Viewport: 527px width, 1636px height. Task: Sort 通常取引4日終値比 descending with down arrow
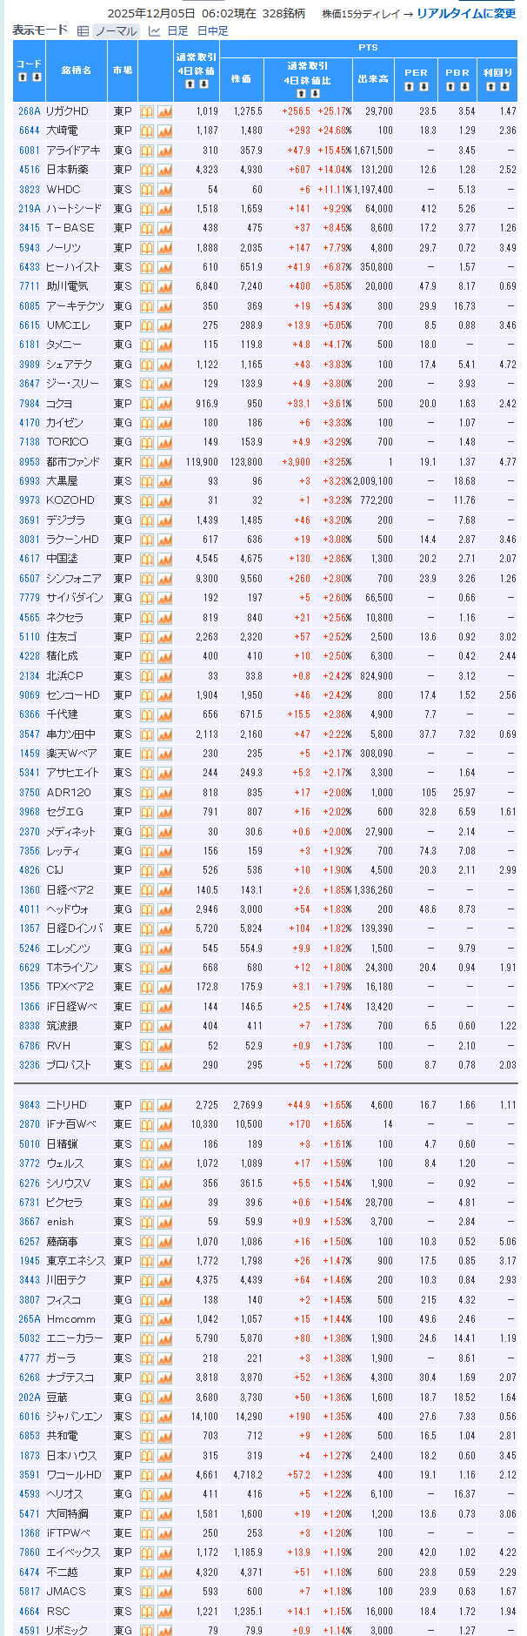[x=314, y=93]
